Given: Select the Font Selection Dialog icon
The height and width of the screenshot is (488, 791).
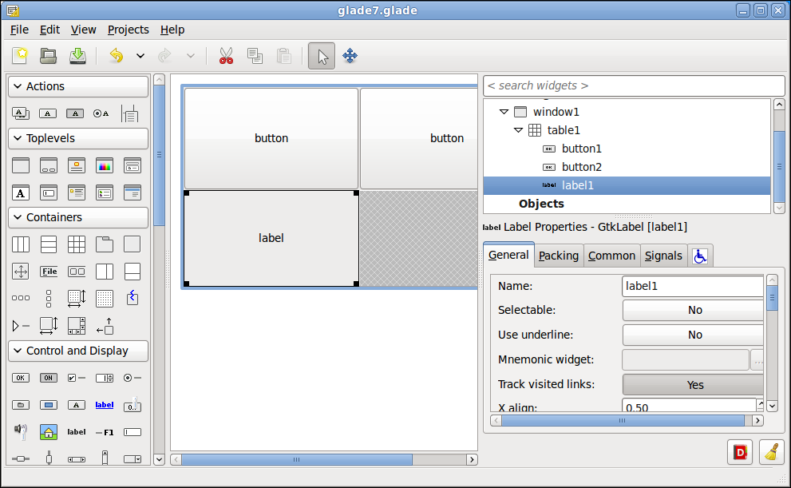Looking at the screenshot, I should pyautogui.click(x=21, y=192).
